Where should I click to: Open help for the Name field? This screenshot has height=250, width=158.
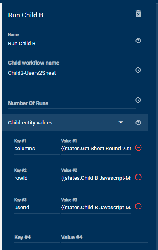138,41
